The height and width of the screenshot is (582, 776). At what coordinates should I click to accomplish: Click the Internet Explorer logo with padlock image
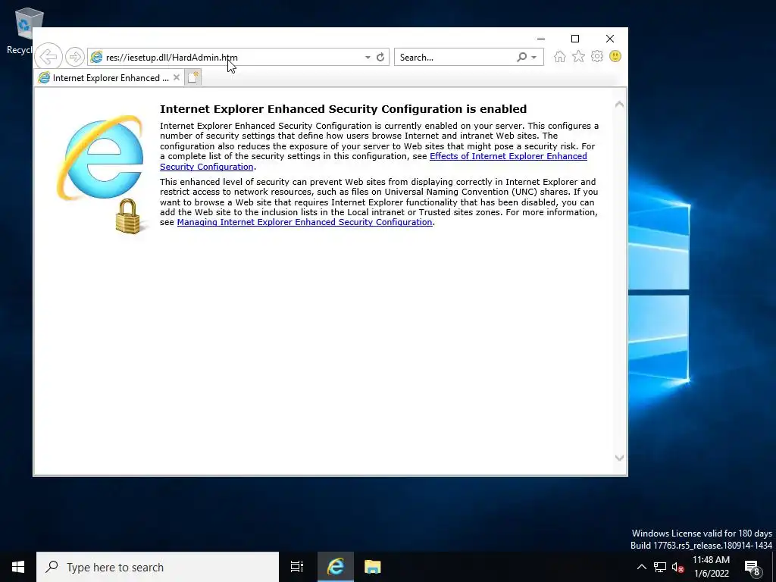(102, 174)
